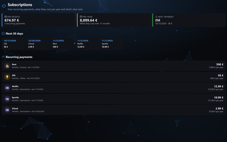Click the 10.99 € amount in Spotify list row
The width and height of the screenshot is (227, 142).
pyautogui.click(x=219, y=98)
